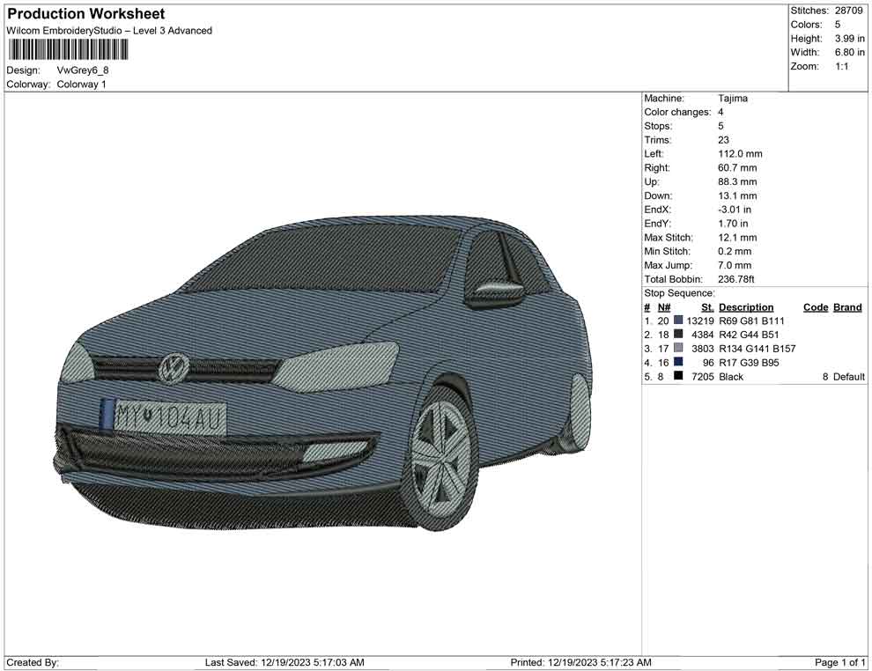Screen dimensions: 872x671
Task: Click the EndY value 1.70 in
Action: [x=733, y=223]
